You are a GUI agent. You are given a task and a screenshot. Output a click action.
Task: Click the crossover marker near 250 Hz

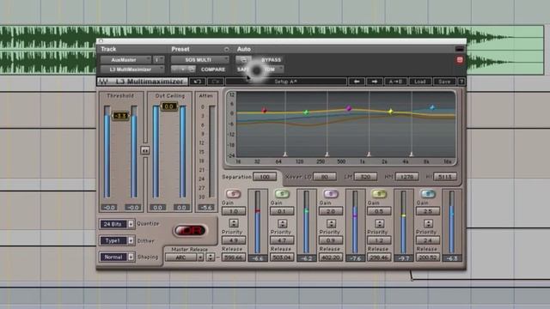(327, 154)
